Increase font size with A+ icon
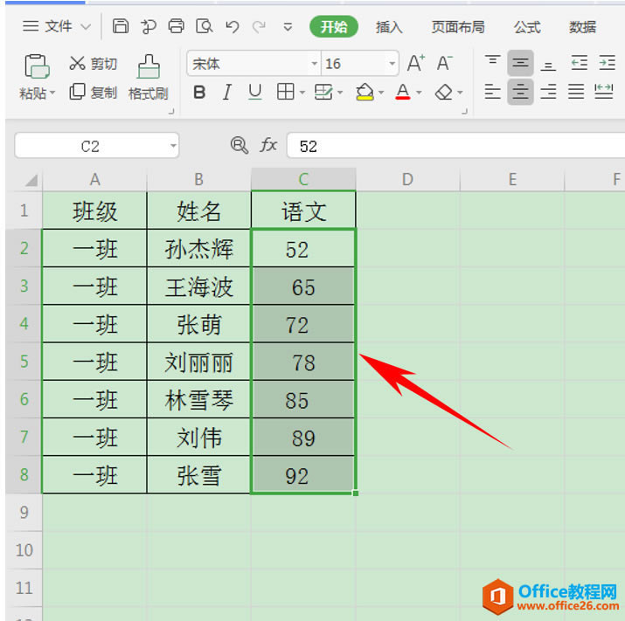This screenshot has height=621, width=625. [416, 63]
